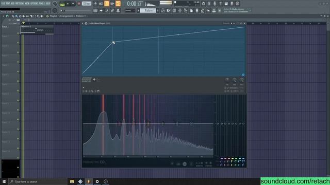Select the Playlist playback speaker tool

pos(42,16)
